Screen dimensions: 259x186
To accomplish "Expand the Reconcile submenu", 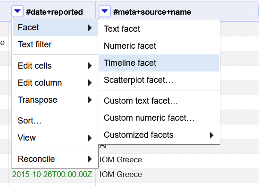I will [x=55, y=159].
